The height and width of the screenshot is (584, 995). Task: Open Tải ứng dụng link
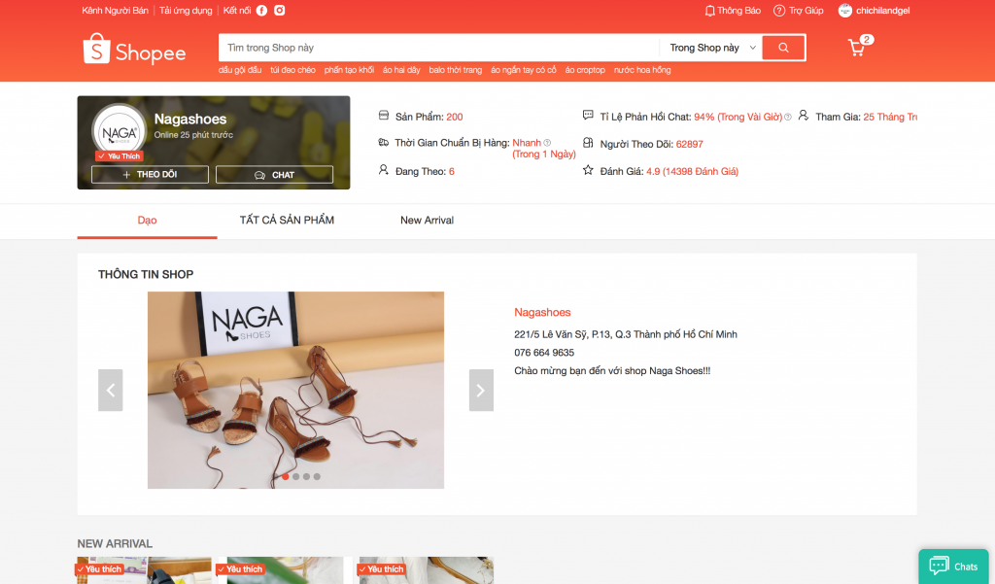(186, 11)
